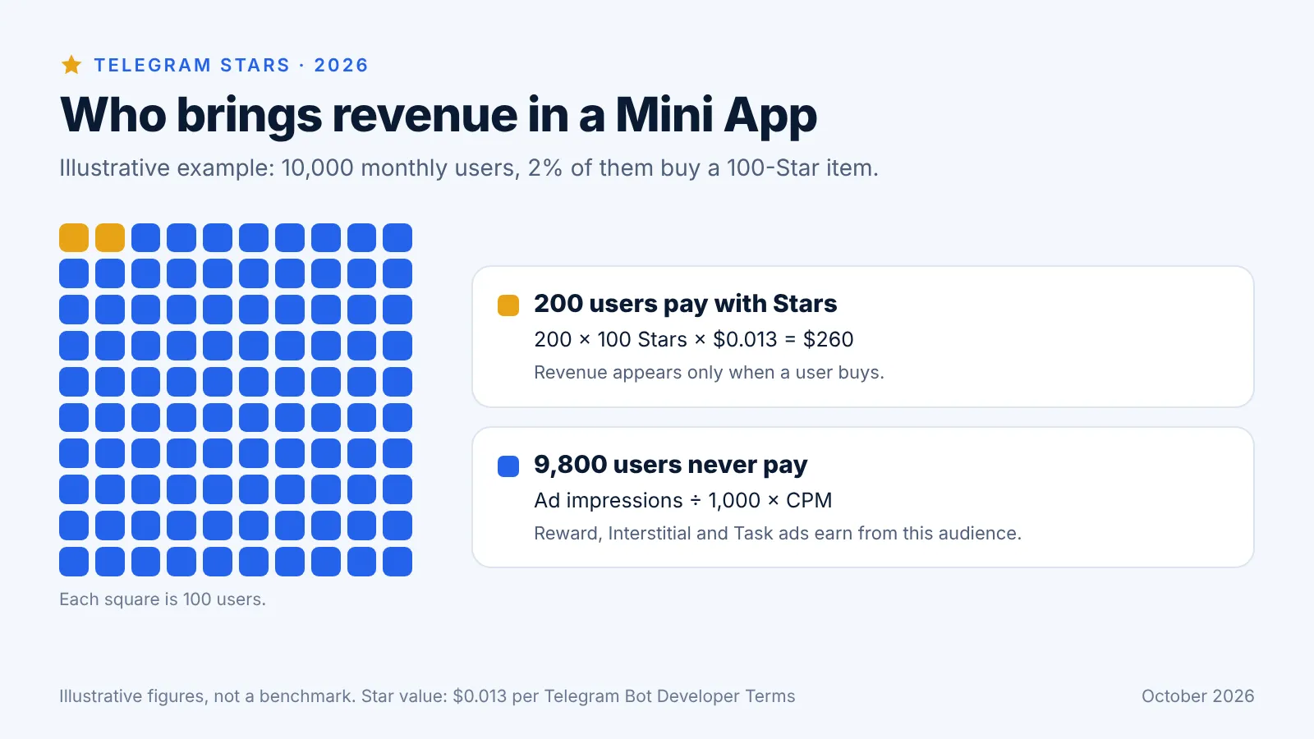1314x739 pixels.
Task: Click the formula '200 × 100 Stars × $0.013 = $260'
Action: pos(694,339)
